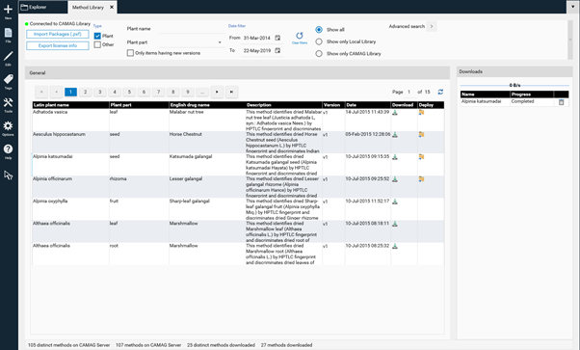
Task: Click the Horse Chestnut drug name
Action: pos(185,134)
